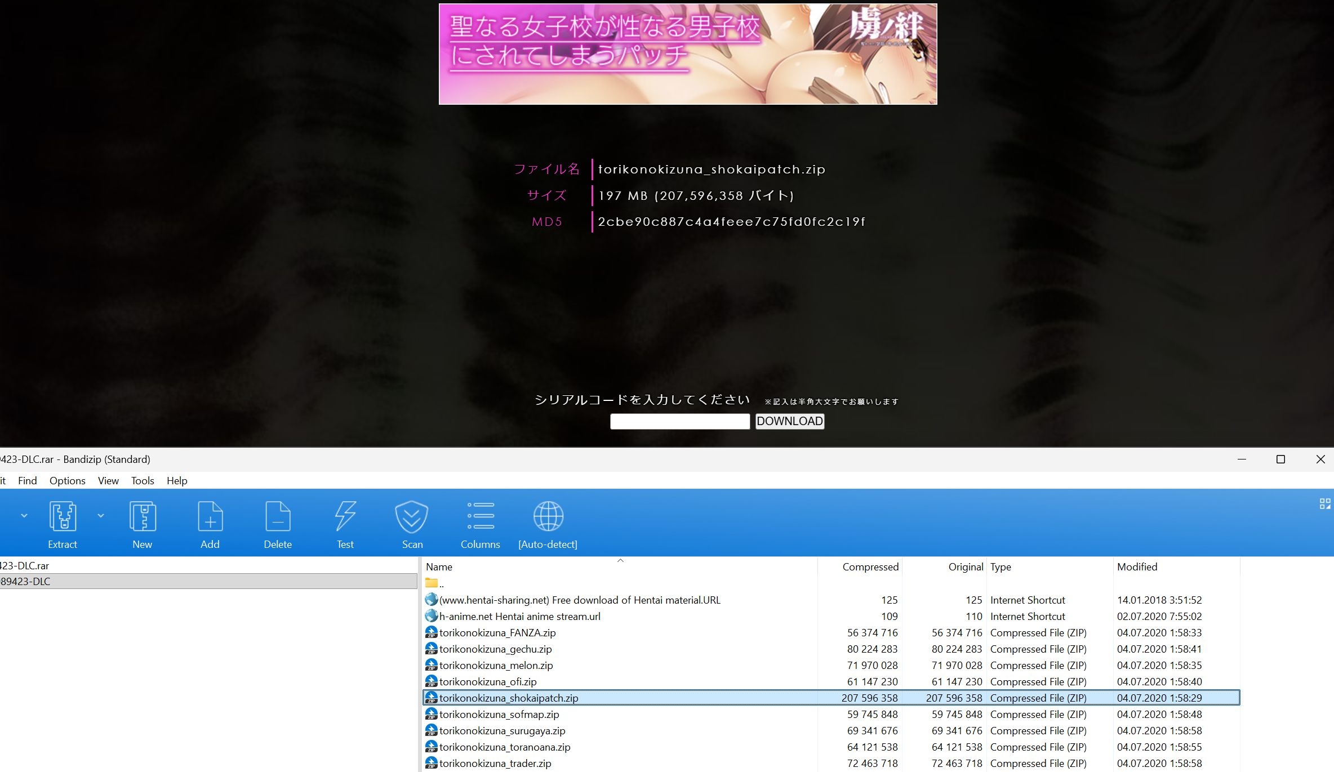Select torikonokizuna_ofi.zip file
The height and width of the screenshot is (772, 1334).
click(831, 681)
